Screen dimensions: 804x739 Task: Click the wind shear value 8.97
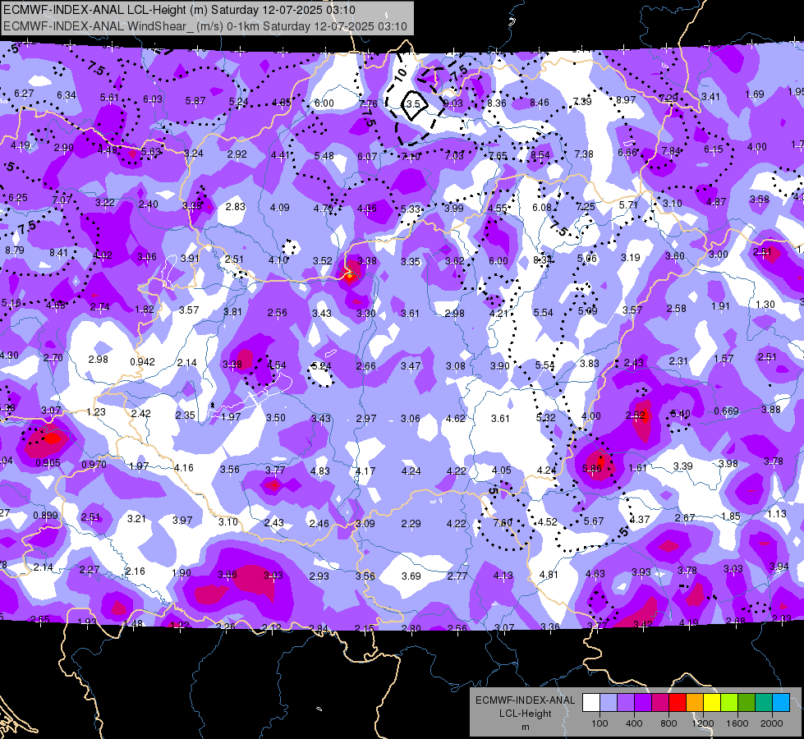tap(626, 100)
